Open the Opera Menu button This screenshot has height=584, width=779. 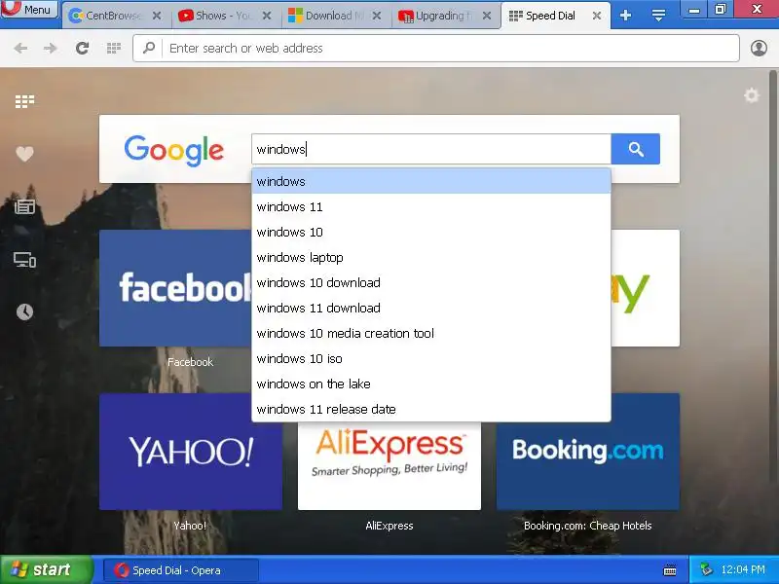point(29,9)
